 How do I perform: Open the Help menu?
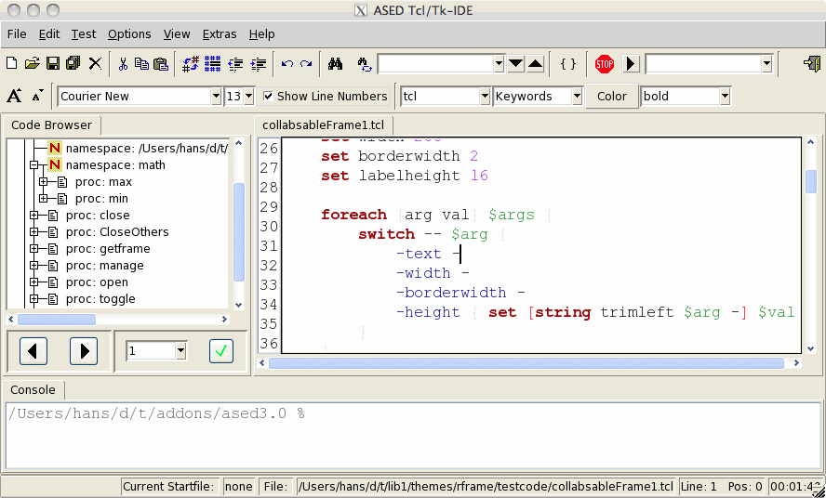pyautogui.click(x=261, y=34)
